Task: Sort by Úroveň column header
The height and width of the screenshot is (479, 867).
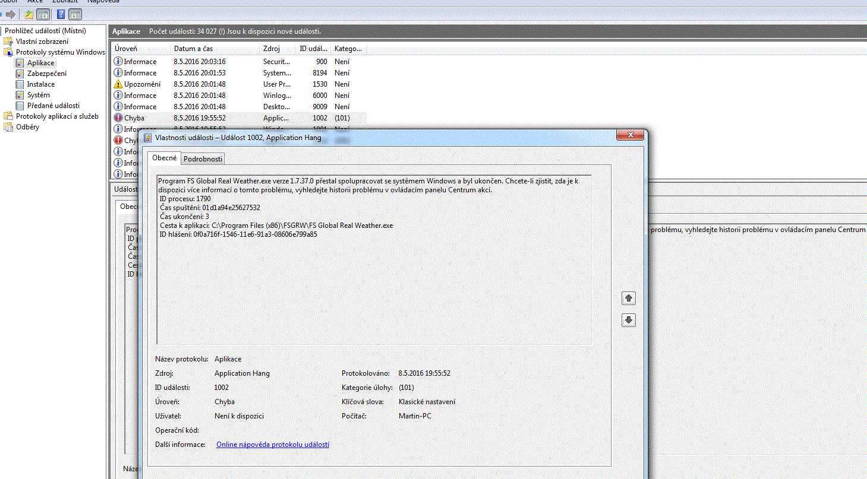Action: tap(141, 49)
